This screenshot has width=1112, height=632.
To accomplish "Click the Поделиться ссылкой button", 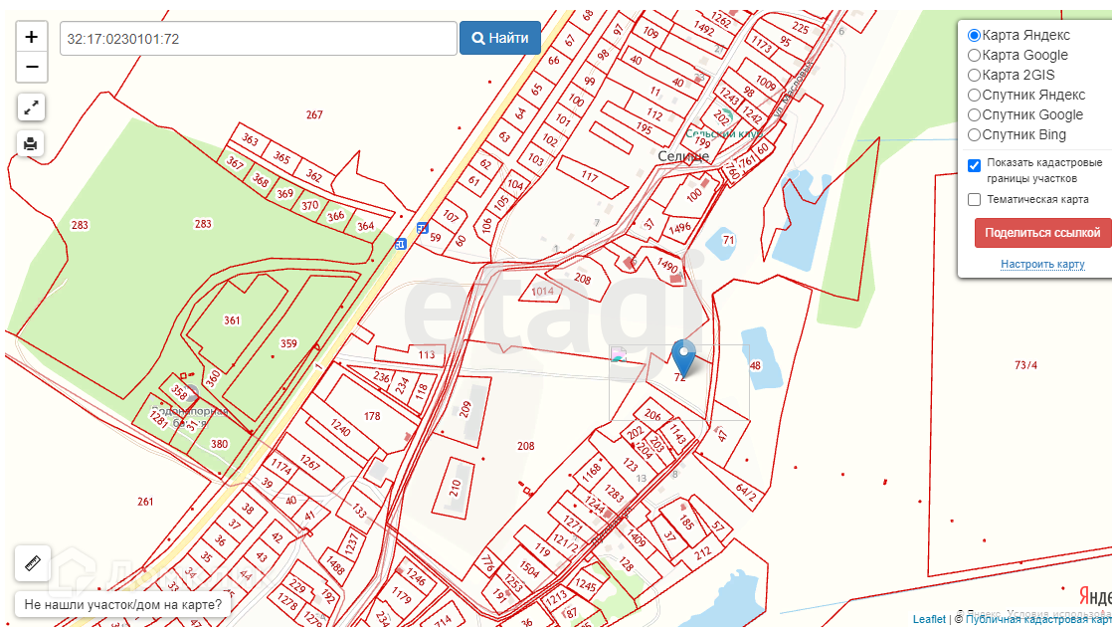I will point(1042,233).
